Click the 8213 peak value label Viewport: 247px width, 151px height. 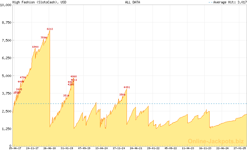50,29
